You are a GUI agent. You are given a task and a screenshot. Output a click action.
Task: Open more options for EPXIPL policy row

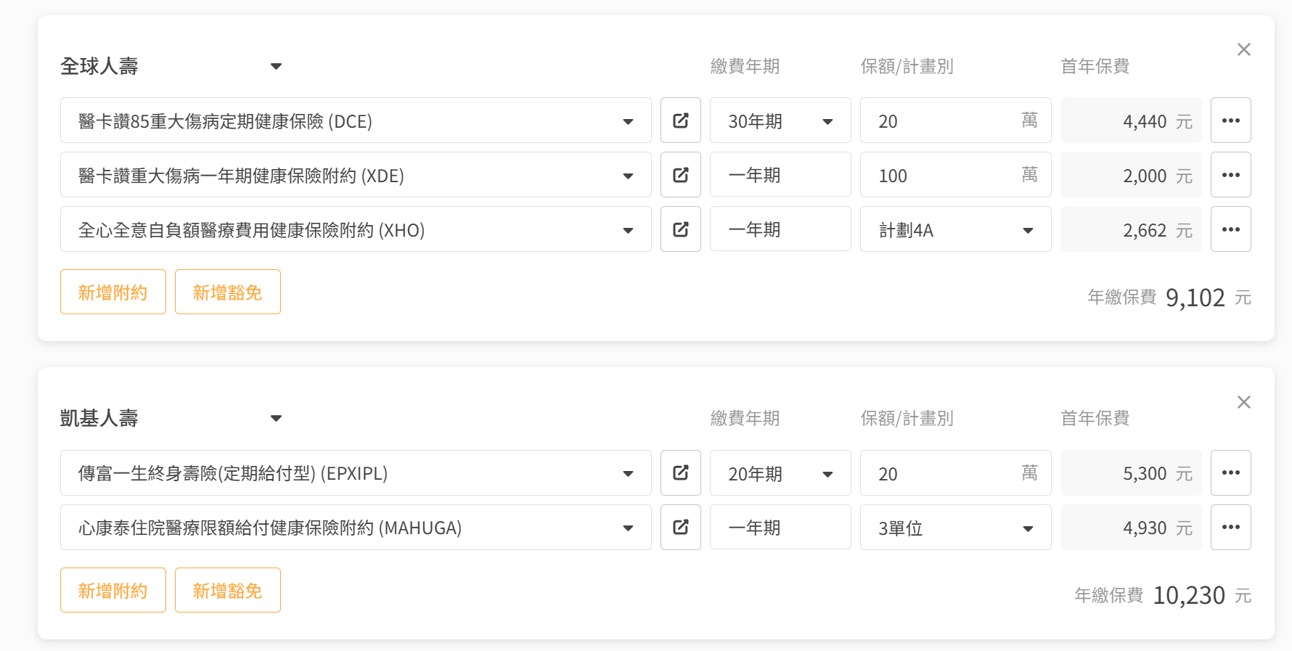pos(1230,473)
